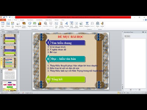Expand the Photo Album dropdown arrow
Image resolution: width=147 pixels, height=110 pixels.
[26, 28]
